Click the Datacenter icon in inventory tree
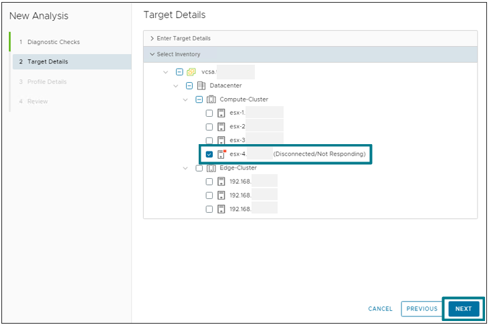 tap(201, 85)
